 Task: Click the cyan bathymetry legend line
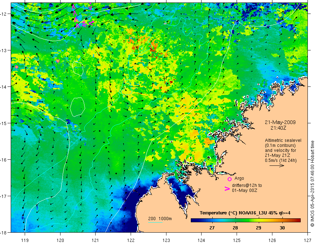coord(155,222)
